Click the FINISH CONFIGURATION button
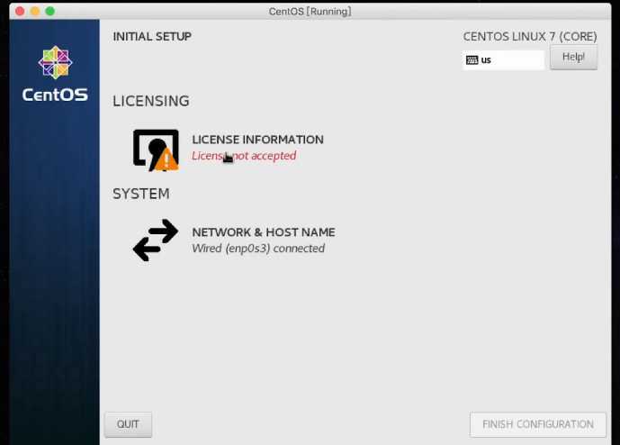Screen dimensions: 620x445 tap(538, 424)
